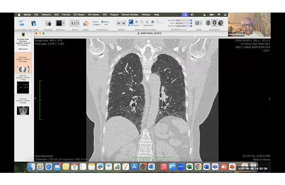Click the 2D/3D toolbar icon

(197, 23)
